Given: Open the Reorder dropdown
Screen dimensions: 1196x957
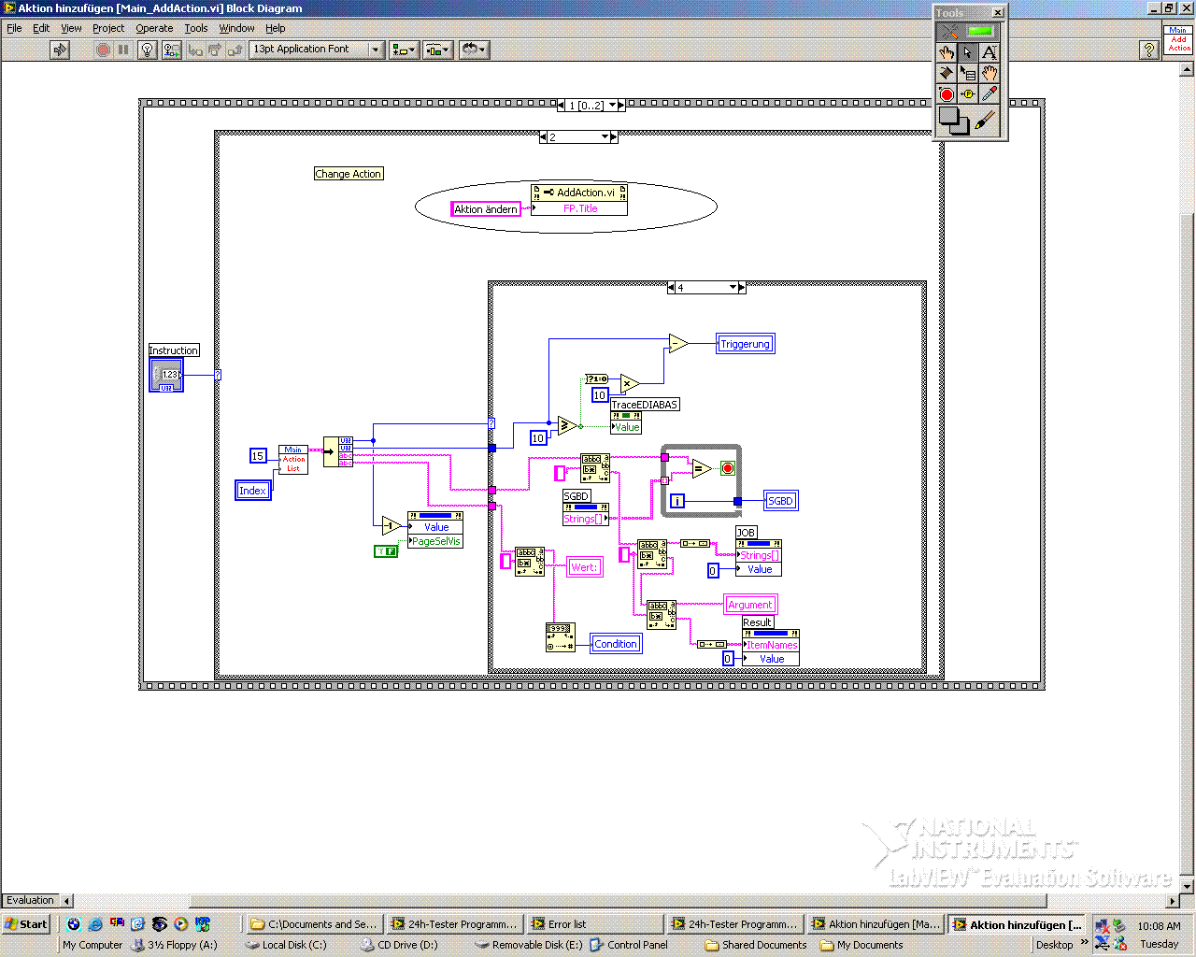Looking at the screenshot, I should point(474,50).
